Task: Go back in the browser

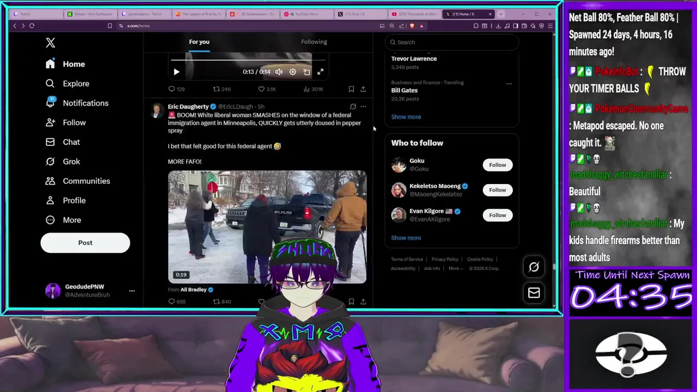Action: pyautogui.click(x=15, y=26)
